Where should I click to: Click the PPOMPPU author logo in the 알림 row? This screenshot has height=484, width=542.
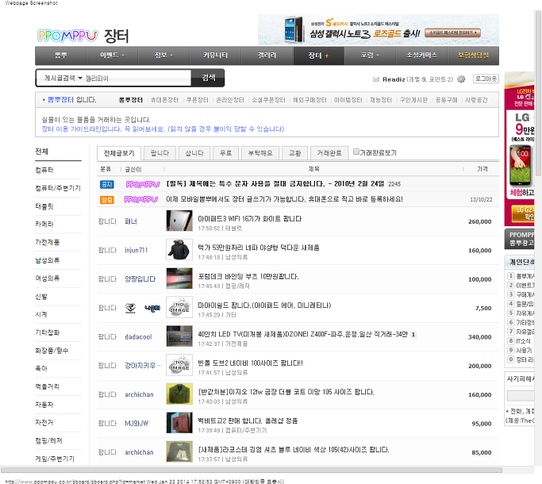pyautogui.click(x=141, y=199)
